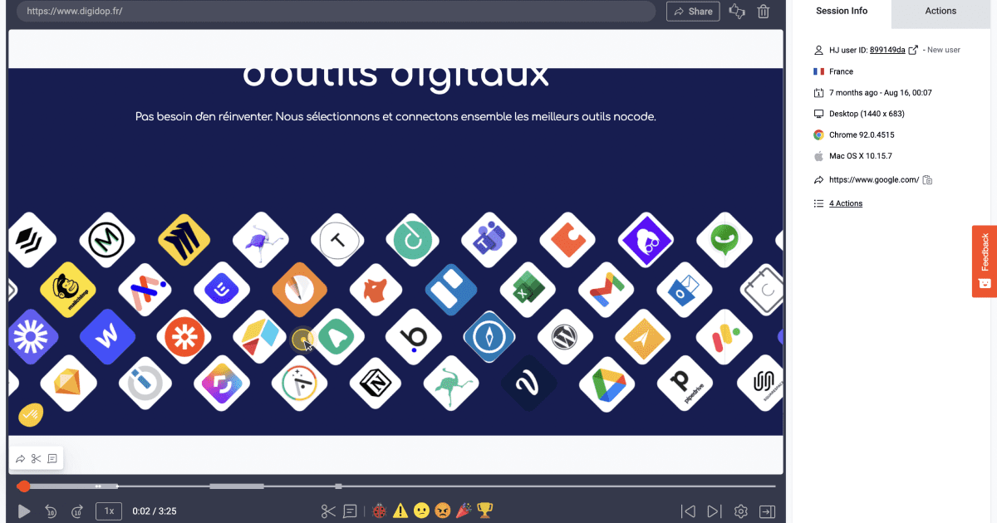This screenshot has width=997, height=523.
Task: Click the Google Drive logo tile
Action: coord(608,383)
